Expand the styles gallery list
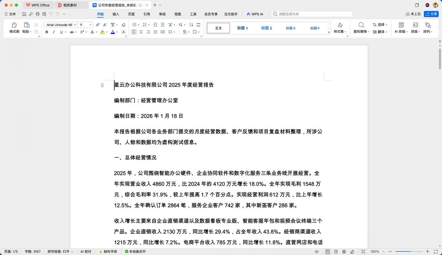Viewport: 442px width, 255px height. (328, 32)
